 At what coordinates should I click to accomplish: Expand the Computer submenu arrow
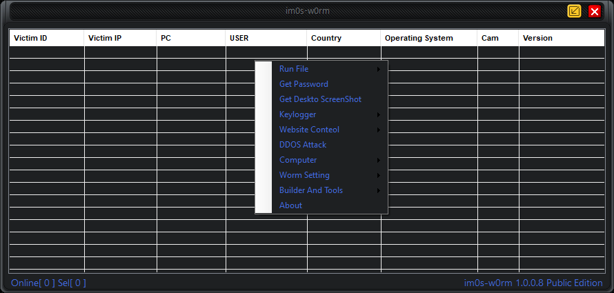(379, 160)
